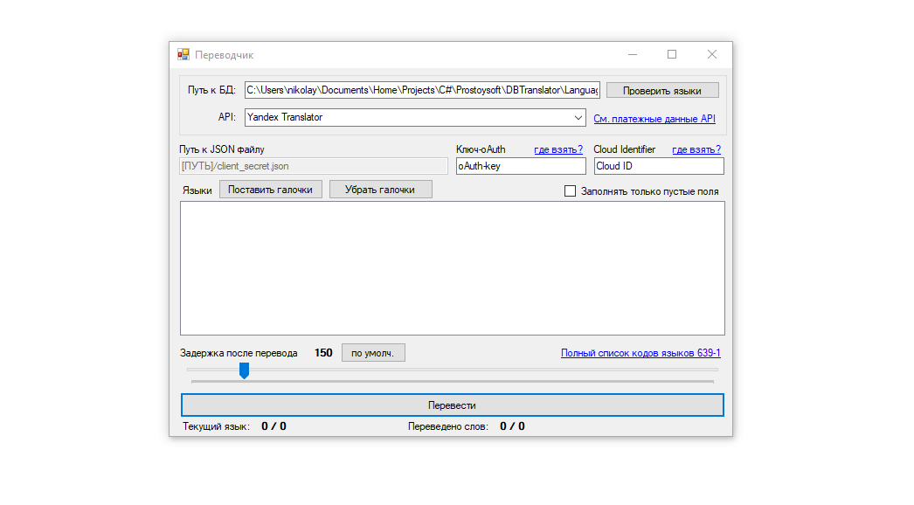Click 'где взять?' link next to Cloud Identifier
914x505 pixels.
click(x=696, y=149)
